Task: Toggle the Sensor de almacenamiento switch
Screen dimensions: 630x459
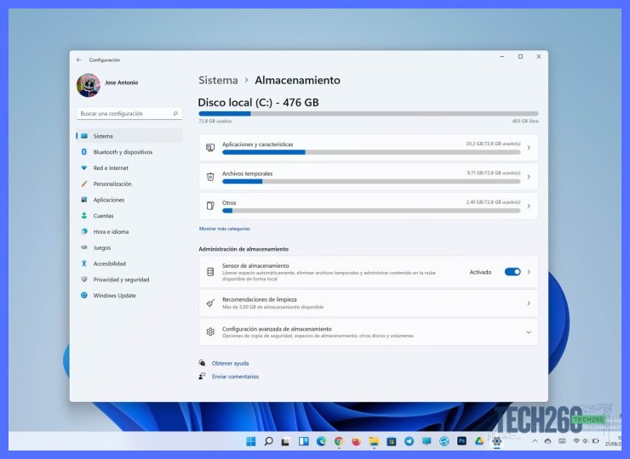Action: 513,272
